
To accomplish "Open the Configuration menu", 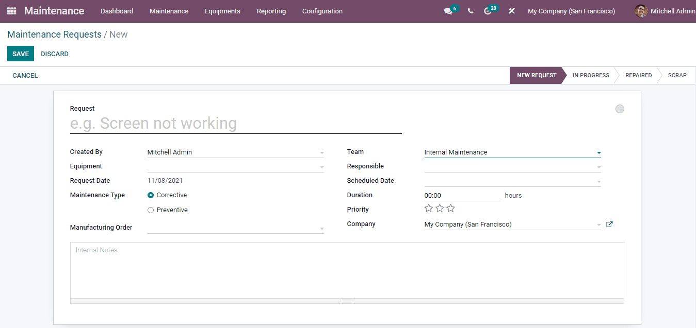I will pyautogui.click(x=322, y=11).
